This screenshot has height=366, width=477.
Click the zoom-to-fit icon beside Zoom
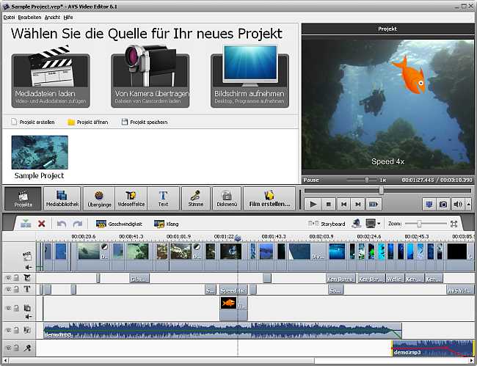click(454, 224)
